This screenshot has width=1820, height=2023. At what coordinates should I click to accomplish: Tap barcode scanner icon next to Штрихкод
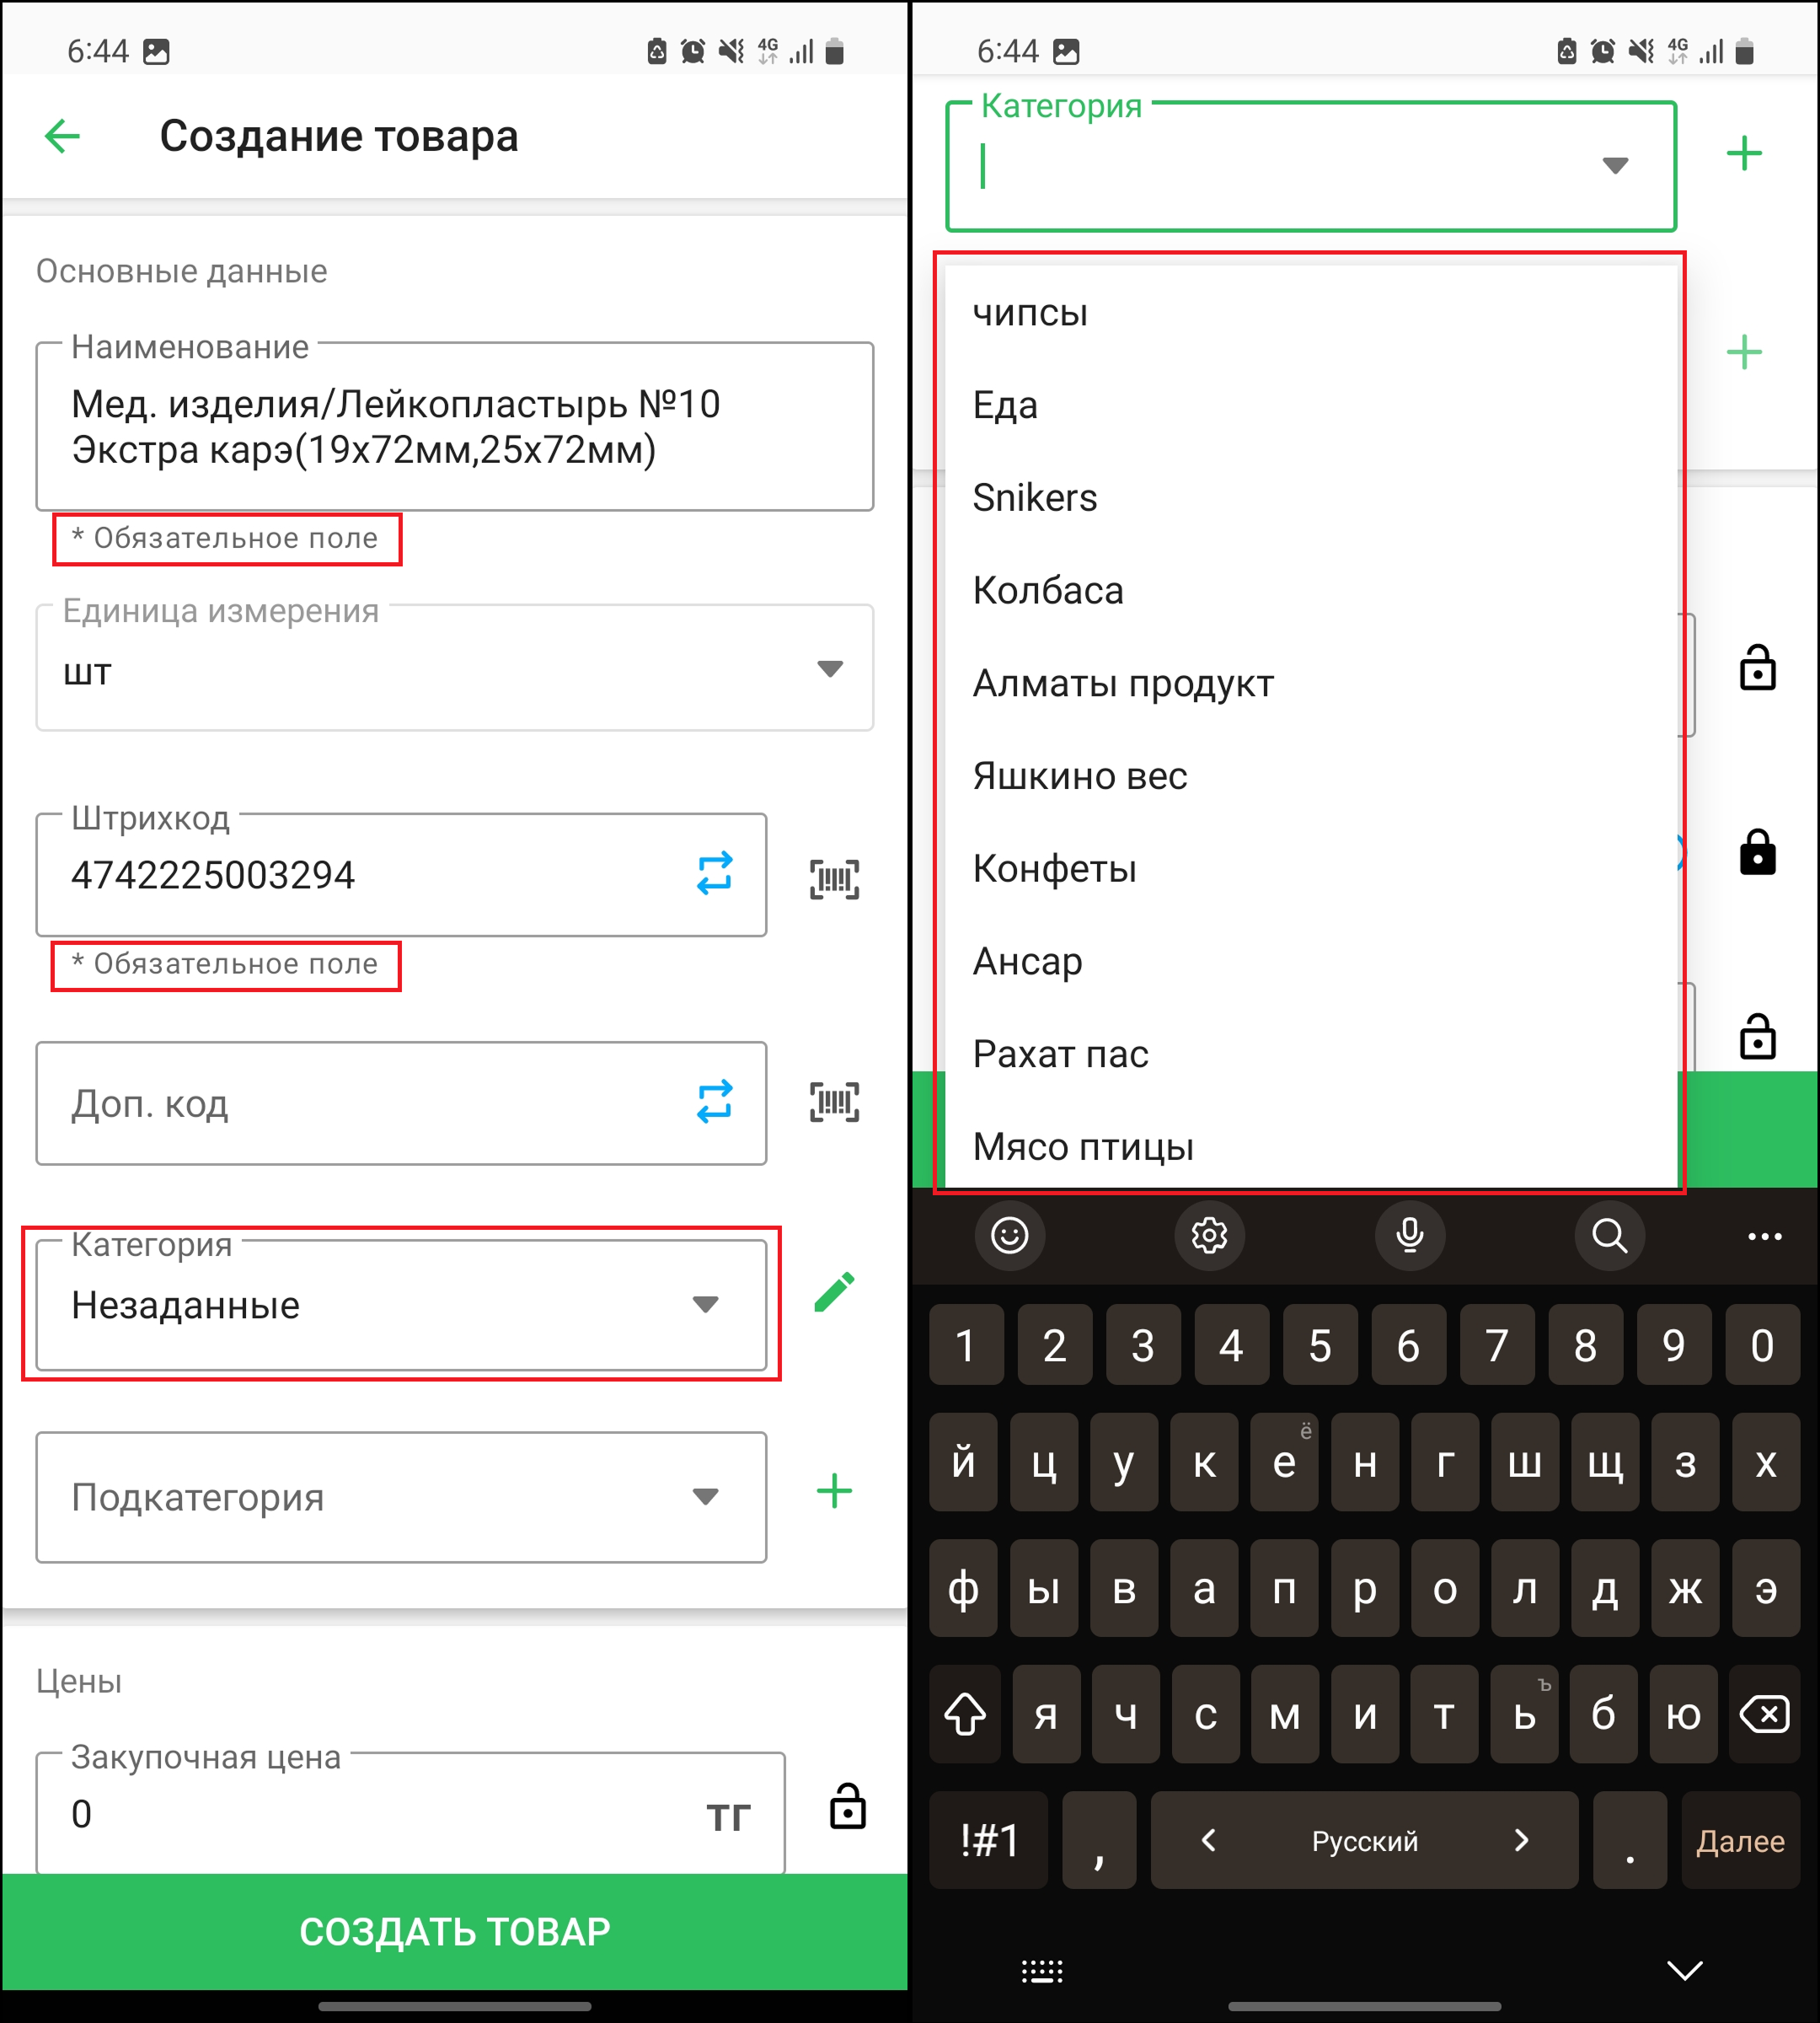tap(833, 879)
